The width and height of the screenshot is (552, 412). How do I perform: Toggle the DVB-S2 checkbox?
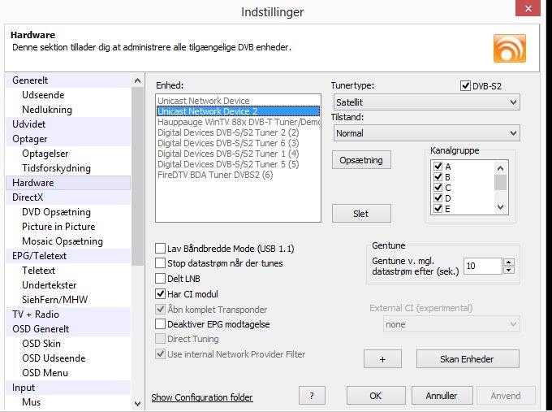pyautogui.click(x=465, y=85)
